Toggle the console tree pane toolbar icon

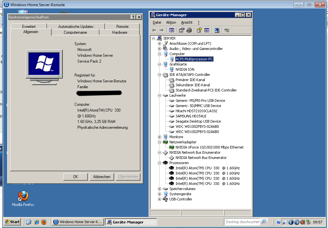coord(172,30)
